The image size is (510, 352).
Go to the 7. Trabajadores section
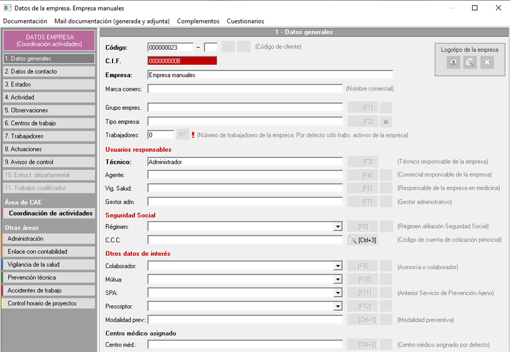48,136
